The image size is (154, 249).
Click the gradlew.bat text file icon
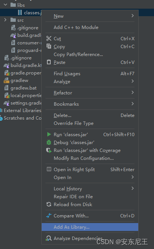6,88
